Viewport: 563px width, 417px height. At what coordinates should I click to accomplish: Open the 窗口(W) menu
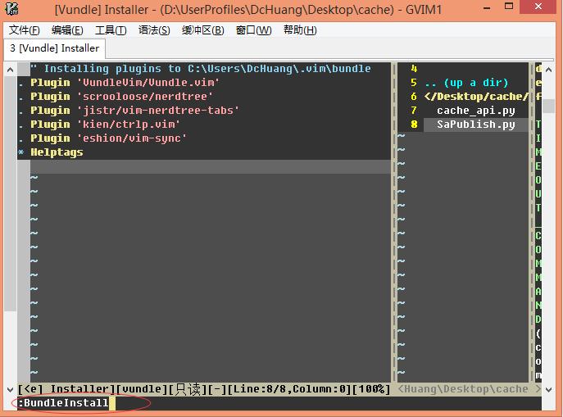253,30
